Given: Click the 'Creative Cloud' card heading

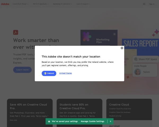Looking at the screenshot, I should (119, 105).
